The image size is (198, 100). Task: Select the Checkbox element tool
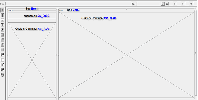(x=2, y=25)
